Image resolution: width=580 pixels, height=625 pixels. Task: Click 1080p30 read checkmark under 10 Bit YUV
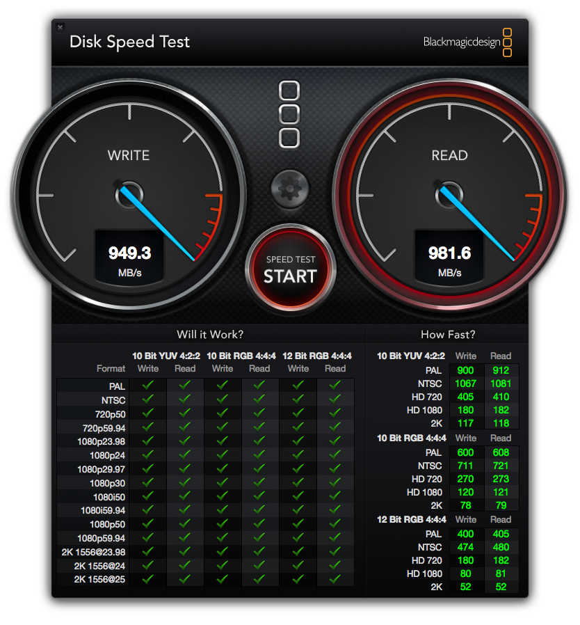click(x=185, y=482)
